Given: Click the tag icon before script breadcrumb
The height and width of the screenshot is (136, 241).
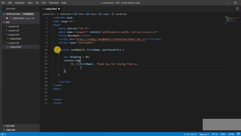Looking at the screenshot, I should click(x=100, y=14).
